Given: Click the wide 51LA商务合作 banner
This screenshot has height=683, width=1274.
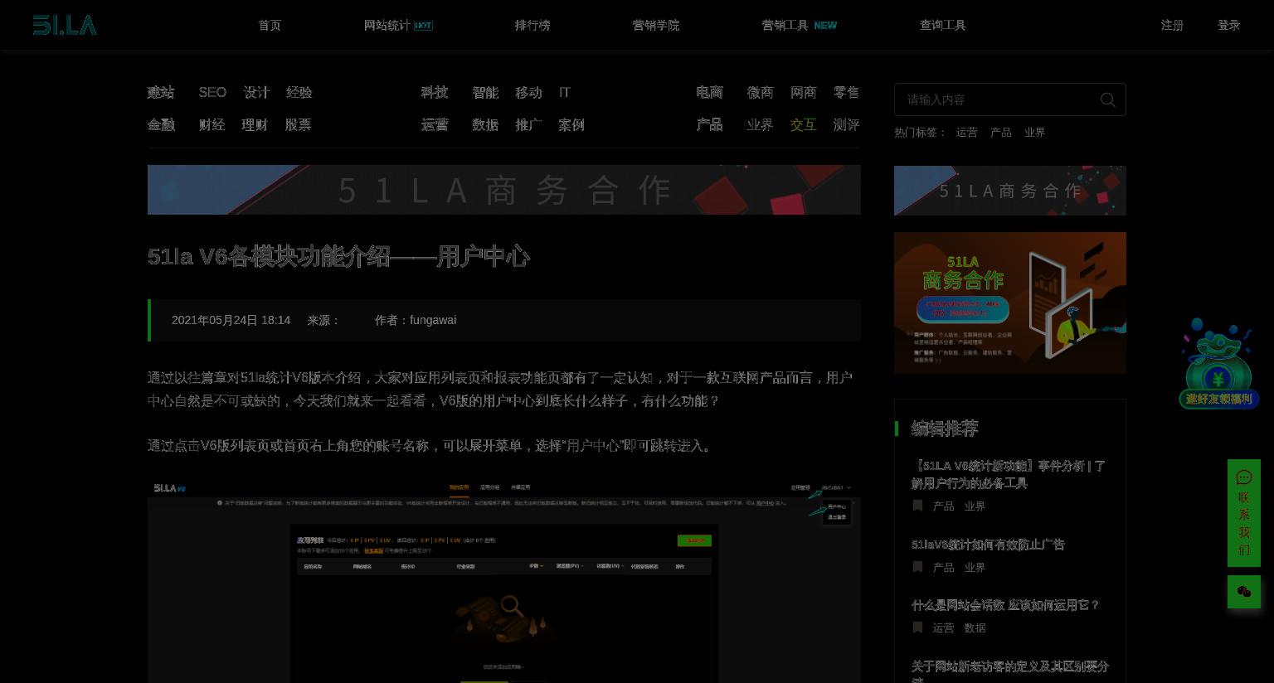Looking at the screenshot, I should 504,190.
